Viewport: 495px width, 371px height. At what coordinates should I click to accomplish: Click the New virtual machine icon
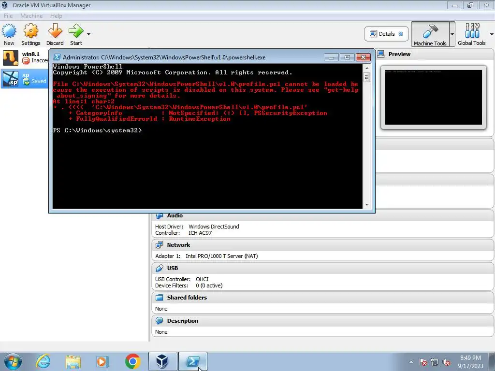click(x=9, y=31)
